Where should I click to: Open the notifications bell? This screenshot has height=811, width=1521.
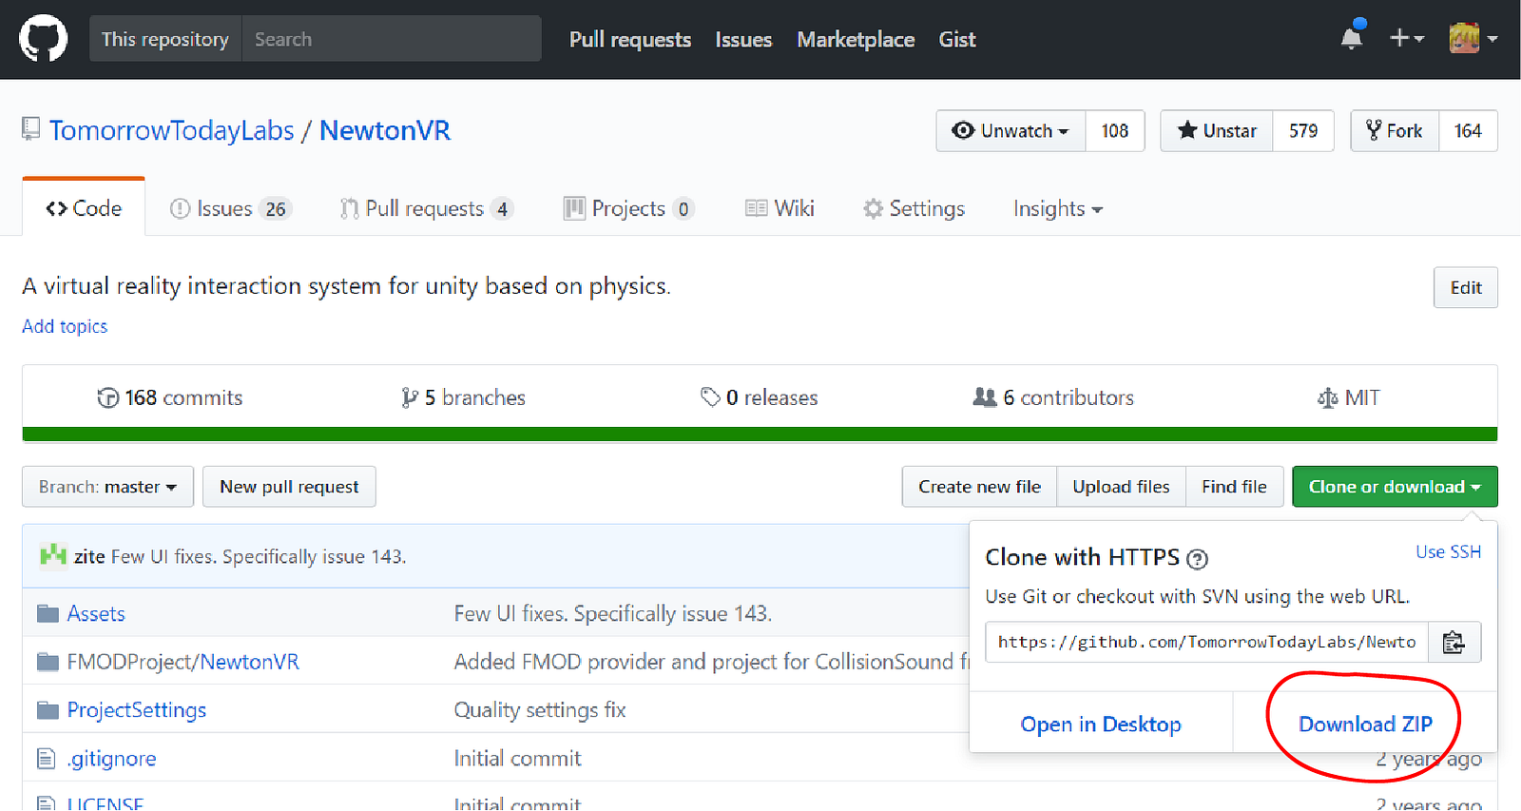pos(1352,38)
